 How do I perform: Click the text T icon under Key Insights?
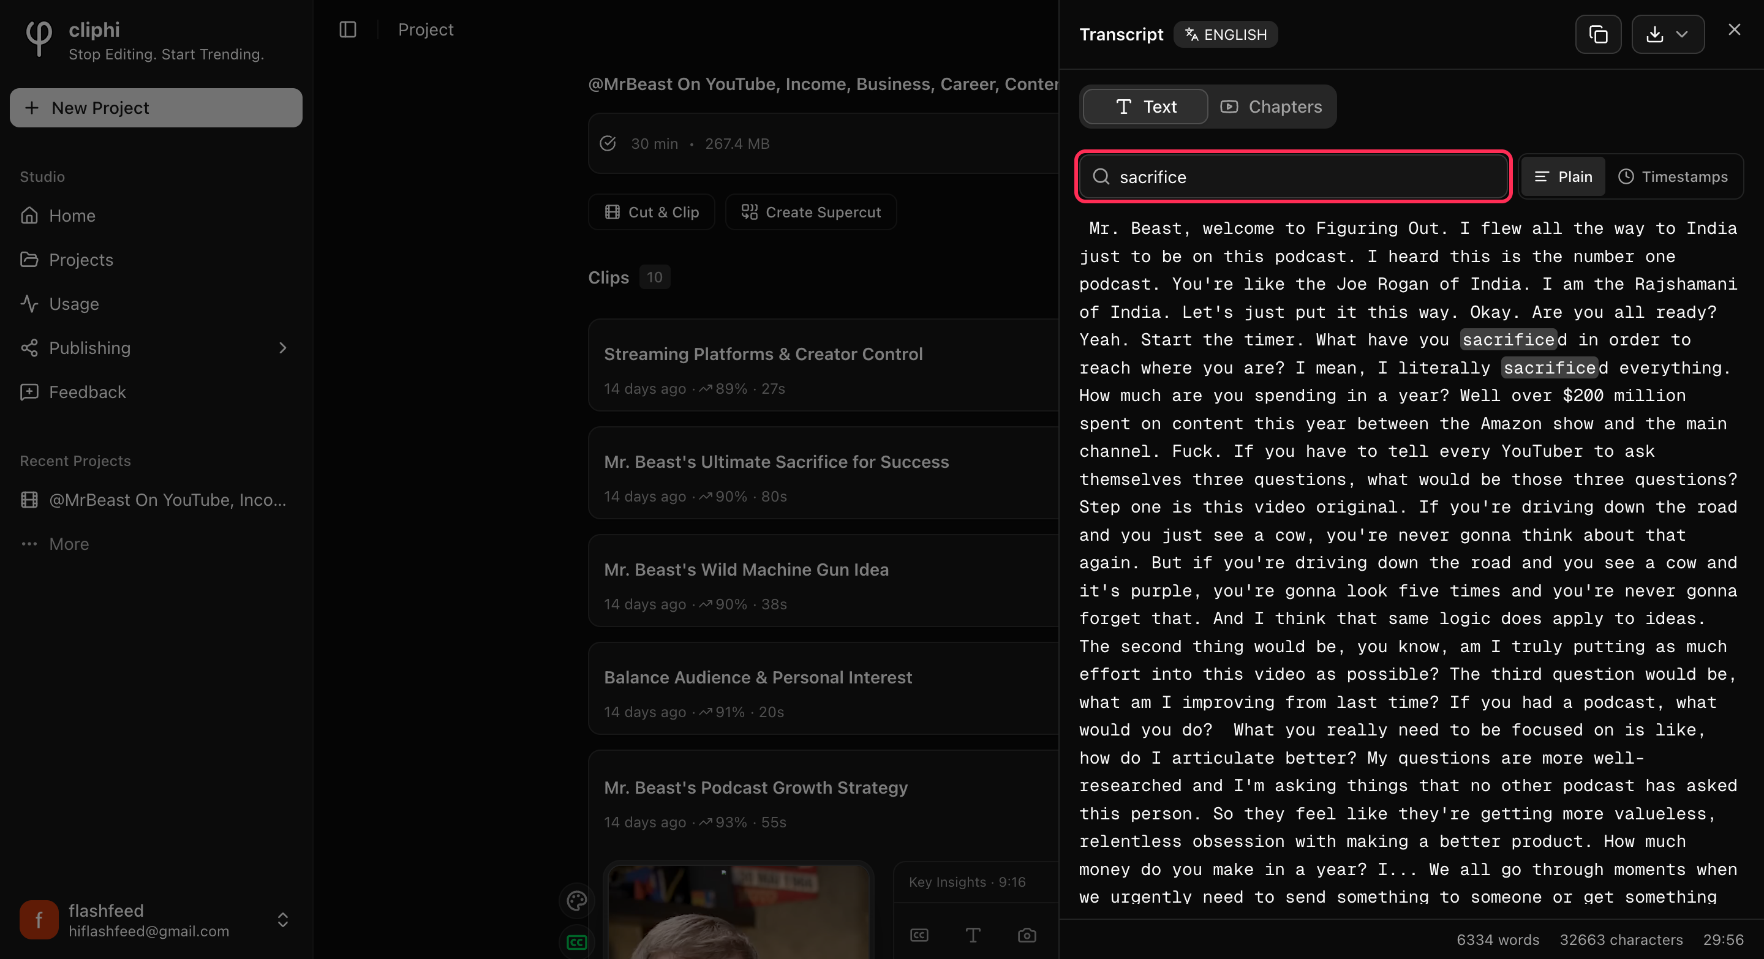click(973, 935)
